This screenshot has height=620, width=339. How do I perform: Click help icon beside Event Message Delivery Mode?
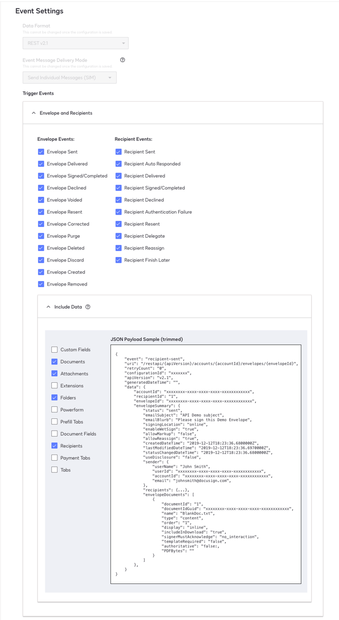click(123, 60)
